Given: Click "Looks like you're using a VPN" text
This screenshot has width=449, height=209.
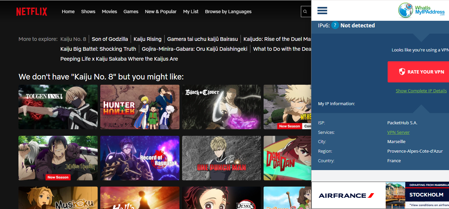Looking at the screenshot, I should [x=420, y=50].
